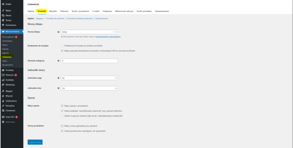
Task: Expand the Jednostka miar dropdown
Action: point(89,88)
